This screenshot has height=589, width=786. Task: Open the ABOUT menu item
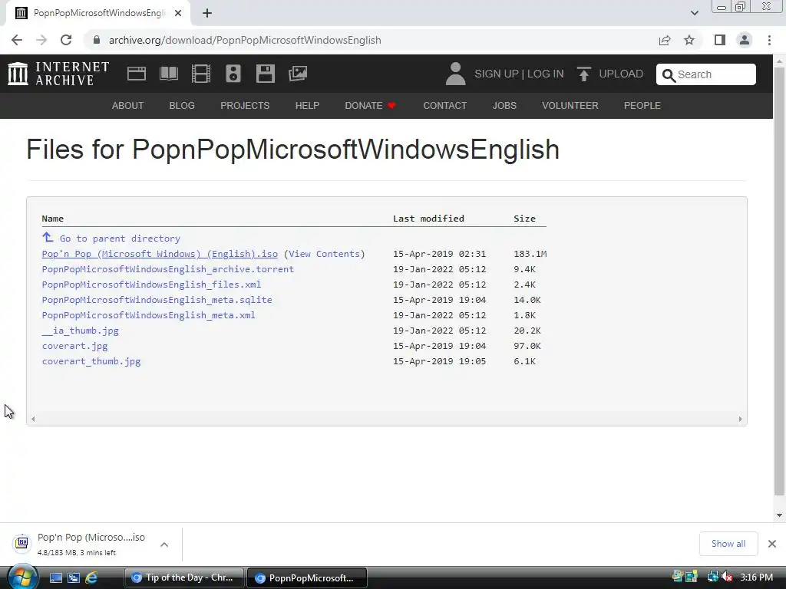click(128, 106)
